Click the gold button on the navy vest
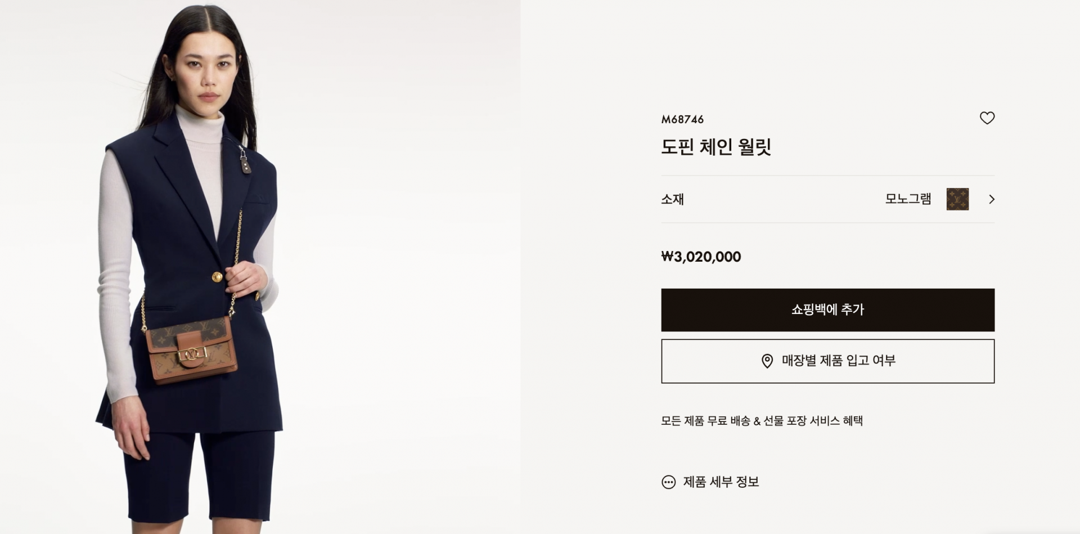This screenshot has height=534, width=1080. (x=217, y=277)
